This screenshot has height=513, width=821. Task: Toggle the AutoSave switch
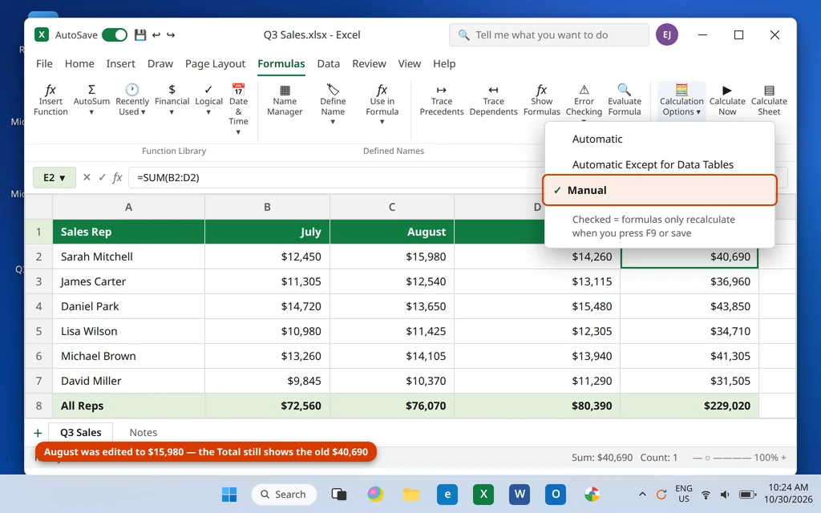tap(115, 35)
